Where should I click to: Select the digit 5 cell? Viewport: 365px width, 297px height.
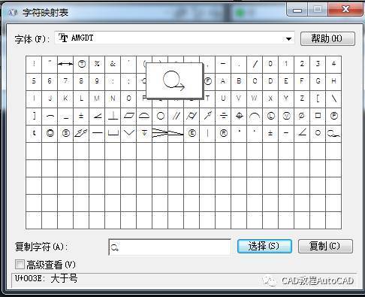point(34,81)
